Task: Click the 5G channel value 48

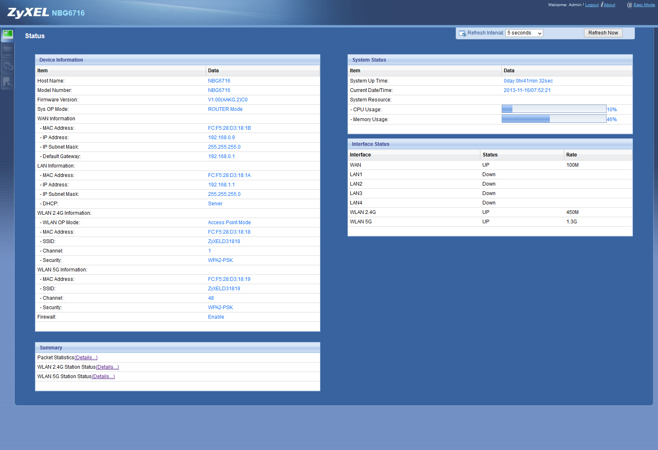Action: (211, 298)
